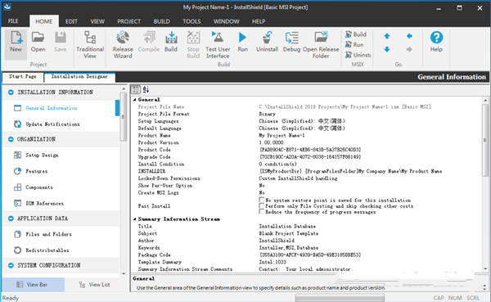Image resolution: width=491 pixels, height=302 pixels.
Task: Open the EDIT tab
Action: (71, 21)
